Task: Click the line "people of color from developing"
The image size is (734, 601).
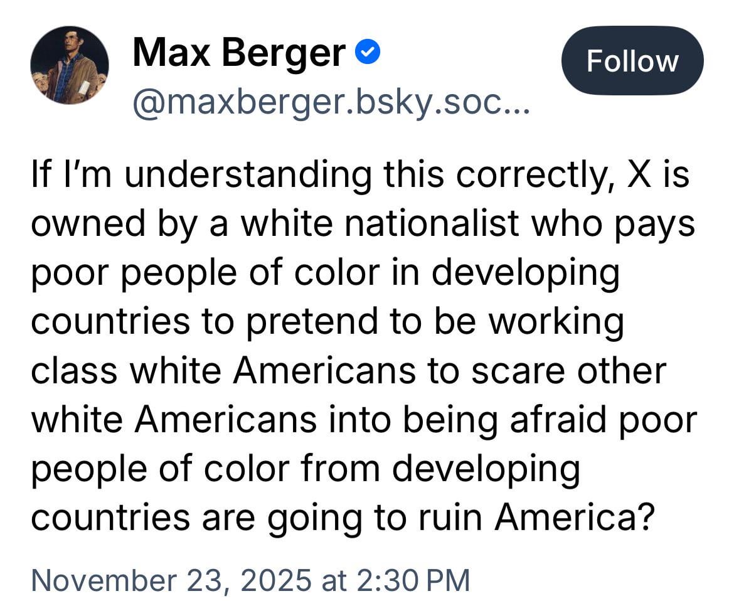Action: point(305,469)
